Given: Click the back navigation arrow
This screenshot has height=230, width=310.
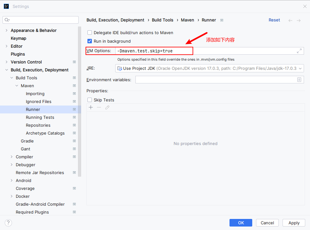Looking at the screenshot, I should (x=290, y=21).
